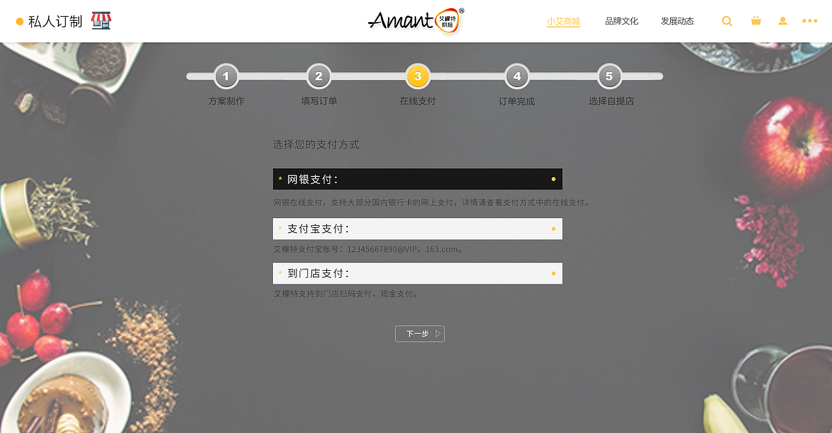The image size is (832, 433).
Task: Click the small shop icon beside 私人订制
Action: (x=101, y=20)
